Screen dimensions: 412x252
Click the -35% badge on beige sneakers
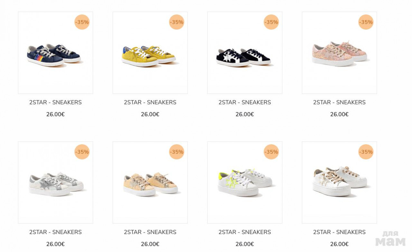[x=177, y=152]
